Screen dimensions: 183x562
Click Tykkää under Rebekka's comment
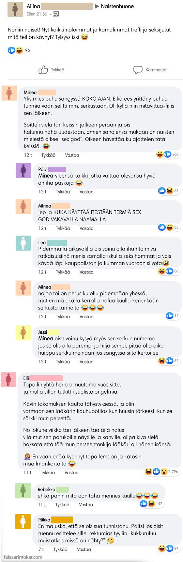tap(62, 505)
